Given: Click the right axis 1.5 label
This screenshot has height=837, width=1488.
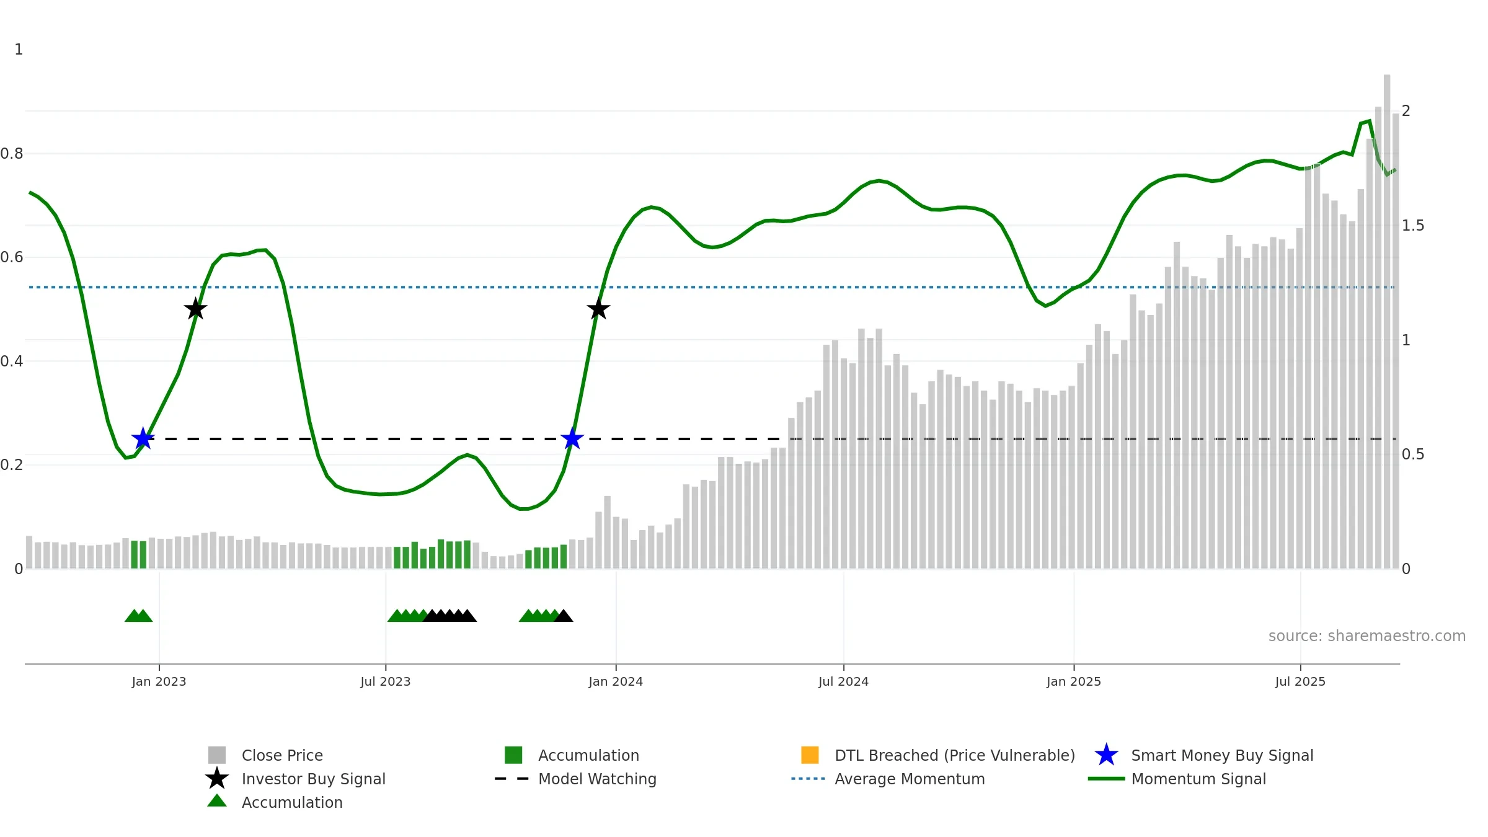Looking at the screenshot, I should tap(1413, 226).
